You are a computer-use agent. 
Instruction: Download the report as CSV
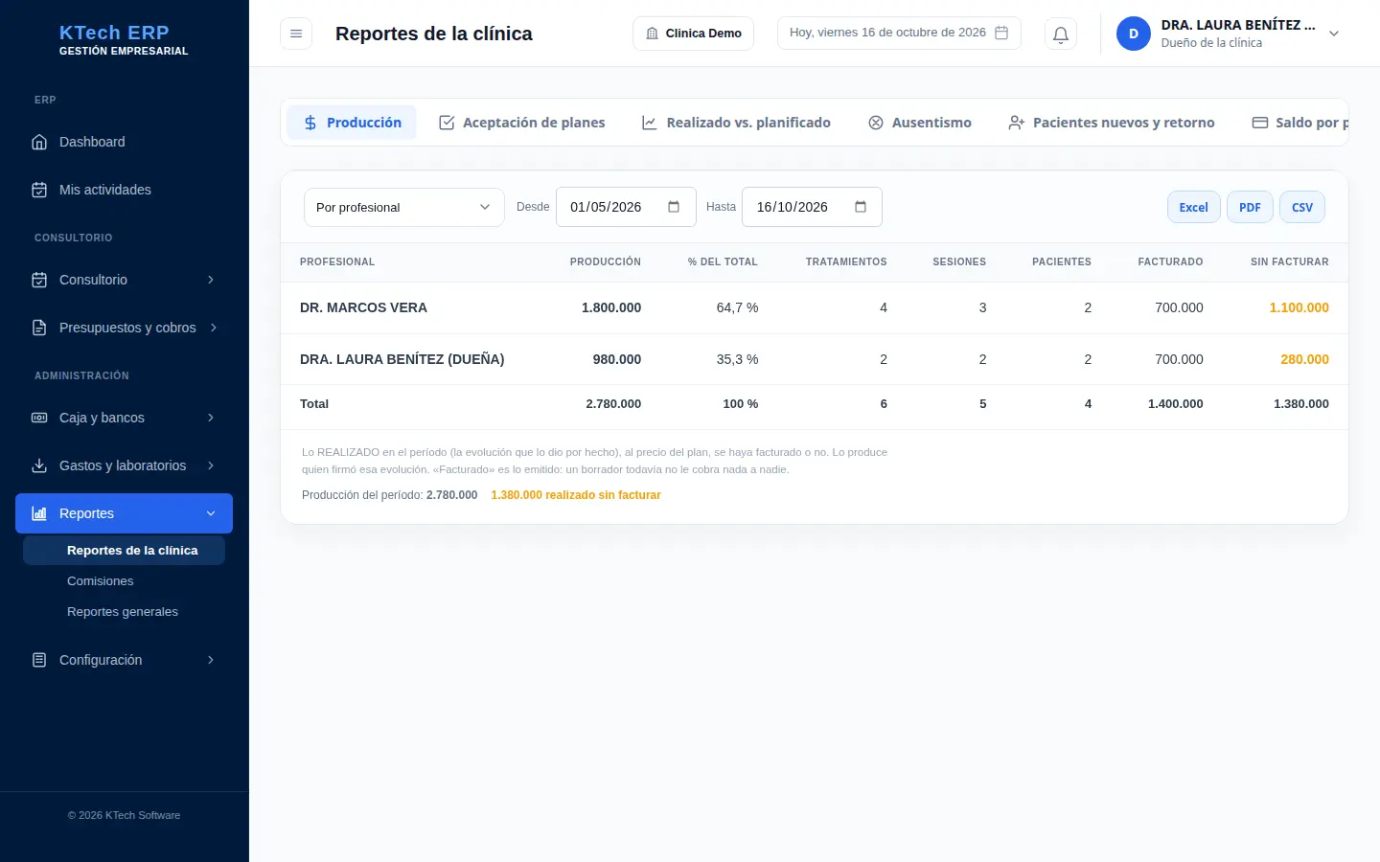tap(1302, 207)
